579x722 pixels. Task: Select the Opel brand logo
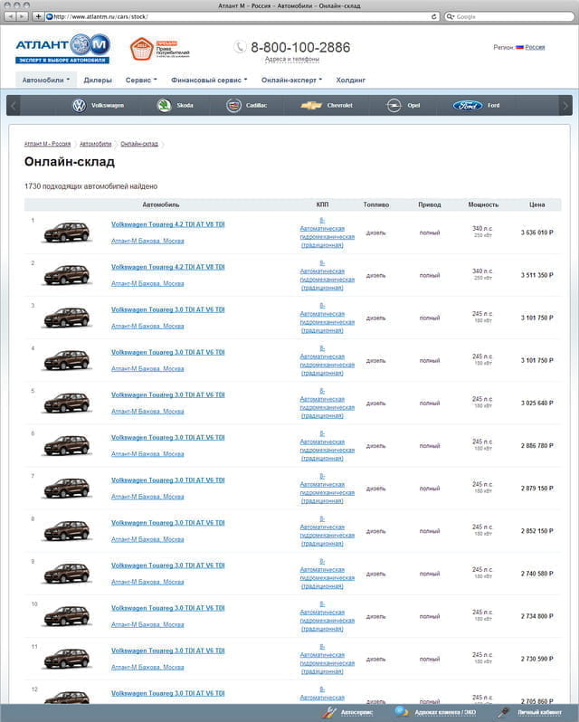click(393, 106)
